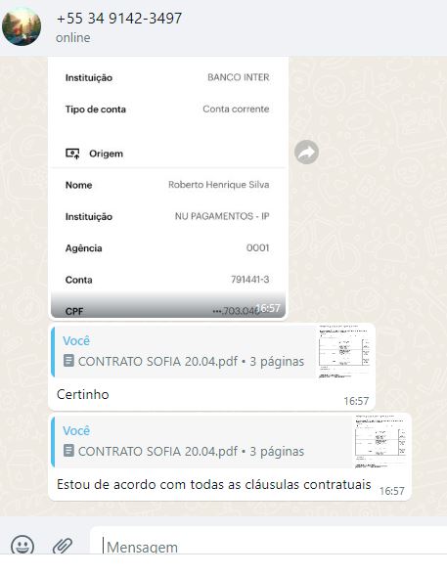The height and width of the screenshot is (575, 447).
Task: Click the forward arrow beside the receipt image
Action: tap(306, 152)
